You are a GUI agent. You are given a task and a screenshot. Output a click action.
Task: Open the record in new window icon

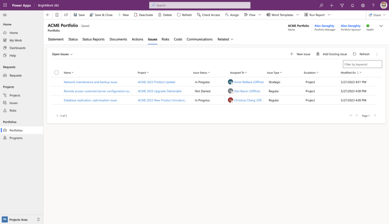click(66, 15)
